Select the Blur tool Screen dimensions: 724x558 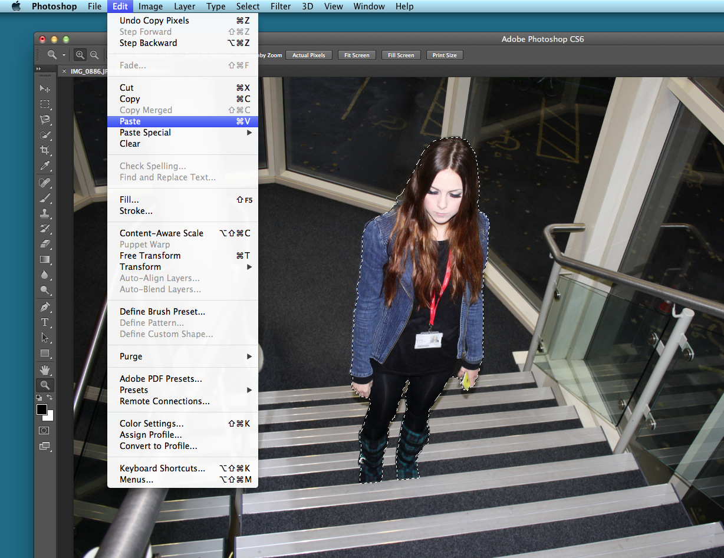click(x=45, y=275)
